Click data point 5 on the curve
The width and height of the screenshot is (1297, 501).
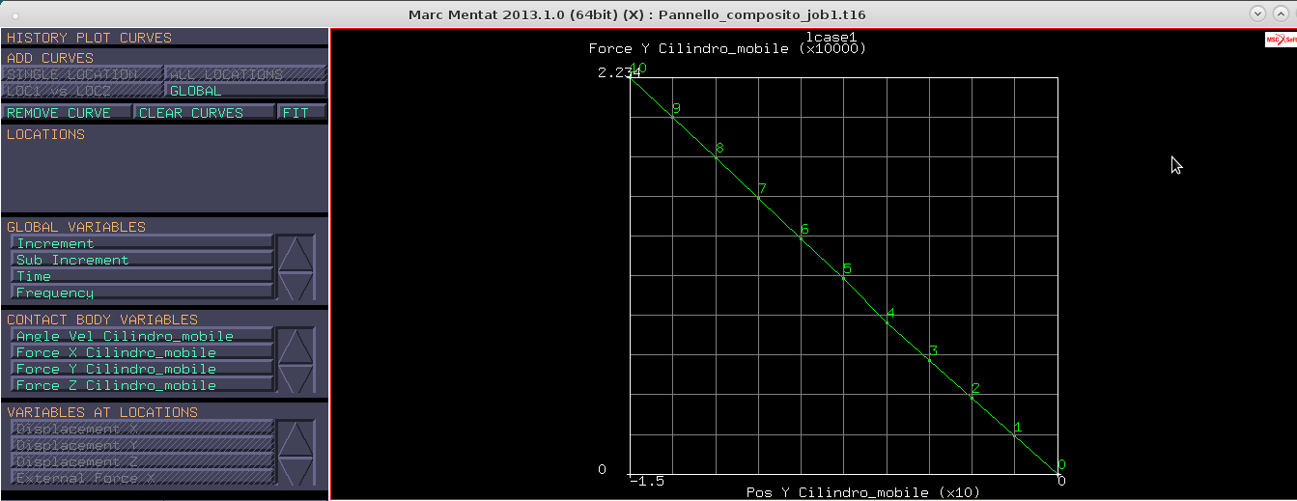pyautogui.click(x=844, y=277)
